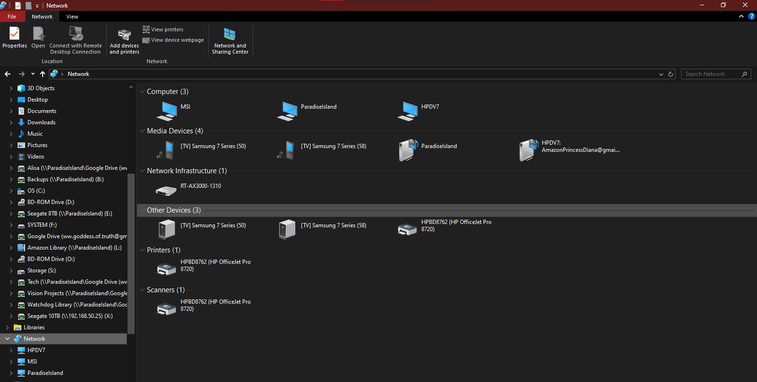Collapse the Computer group
This screenshot has width=757, height=382.
(x=142, y=92)
